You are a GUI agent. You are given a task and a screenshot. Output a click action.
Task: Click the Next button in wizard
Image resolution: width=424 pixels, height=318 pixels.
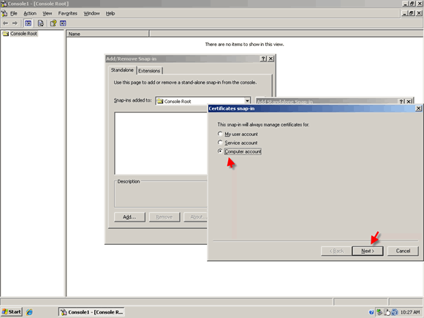click(x=368, y=251)
